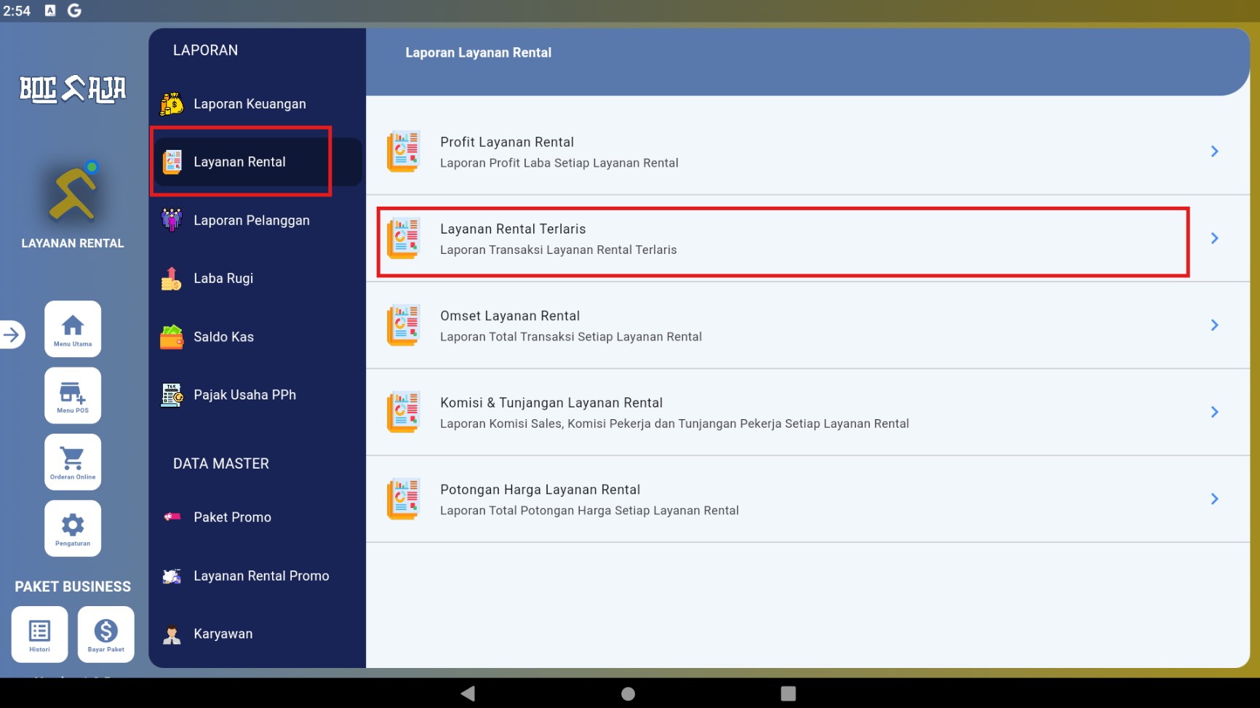Open Potongan Harga Layanan Rental chevron
Viewport: 1260px width, 708px height.
pos(1214,499)
